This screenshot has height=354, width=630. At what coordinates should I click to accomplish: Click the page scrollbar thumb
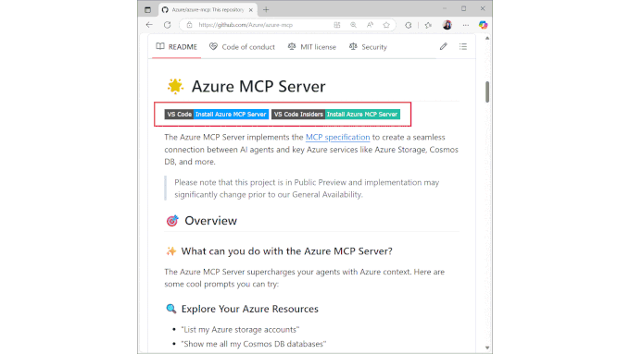point(487,92)
